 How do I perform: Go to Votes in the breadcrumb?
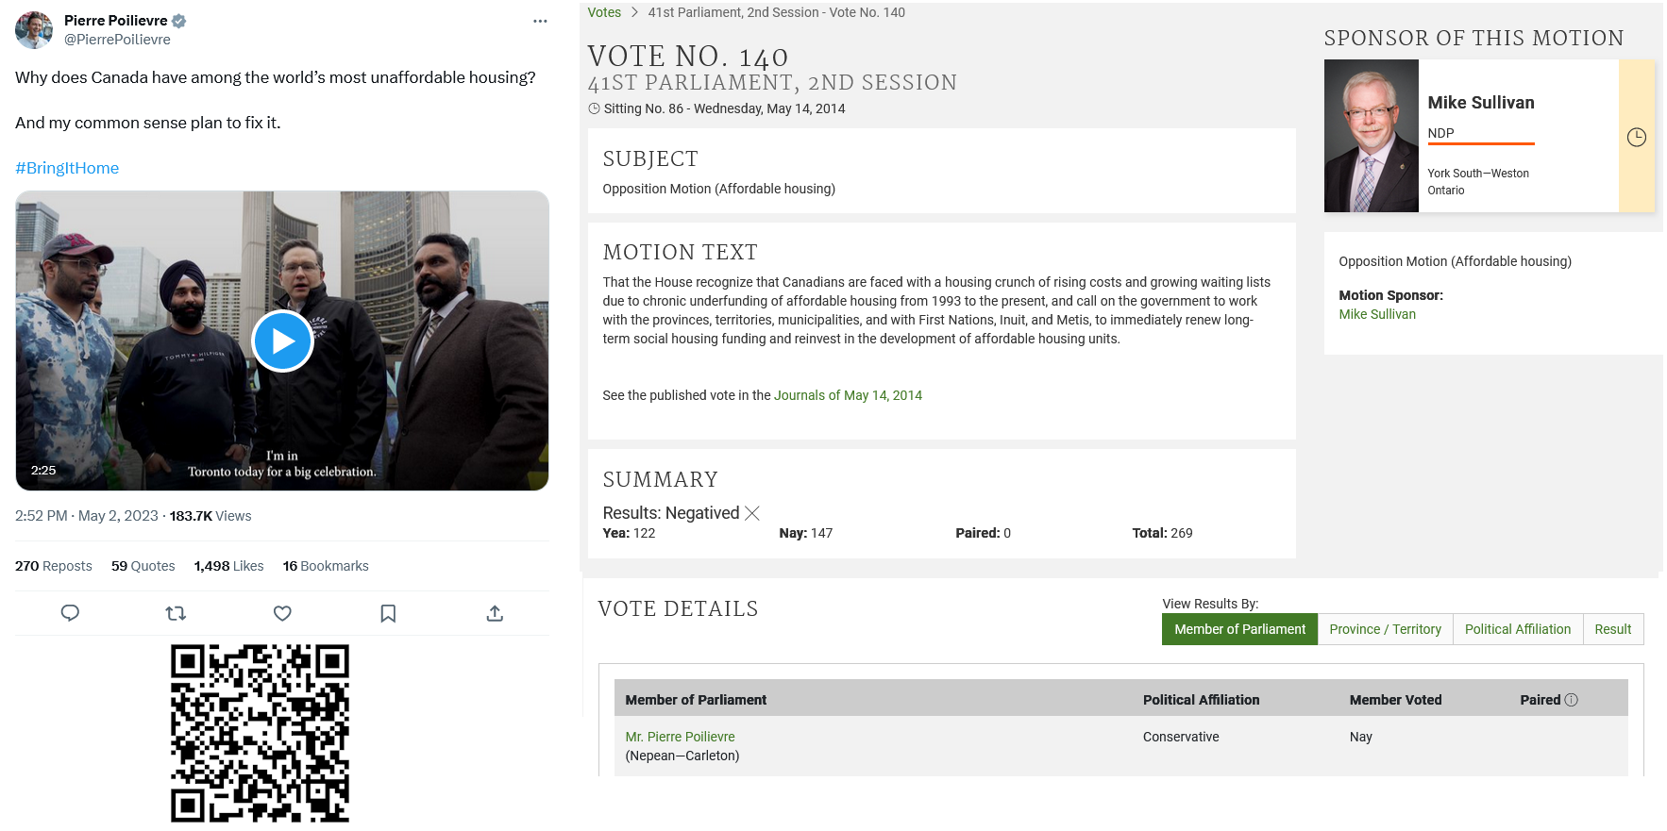(x=604, y=12)
